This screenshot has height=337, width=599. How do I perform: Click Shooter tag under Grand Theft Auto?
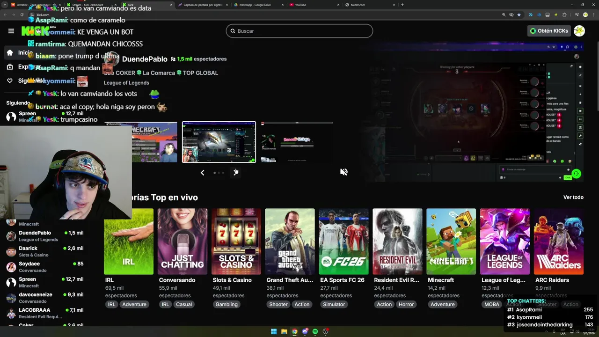278,304
